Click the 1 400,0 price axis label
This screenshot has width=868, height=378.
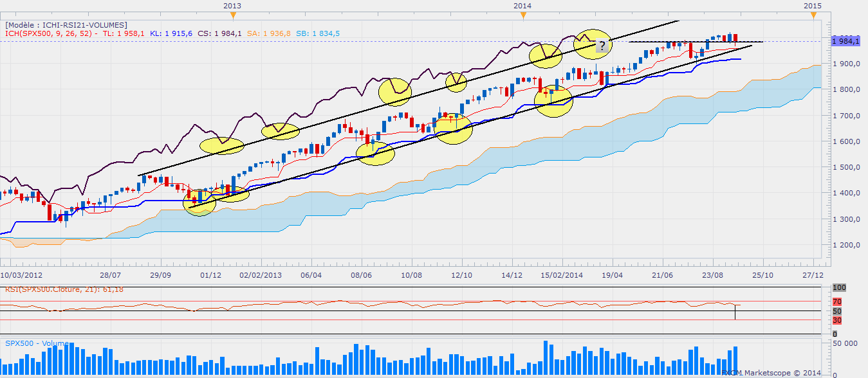pos(847,193)
